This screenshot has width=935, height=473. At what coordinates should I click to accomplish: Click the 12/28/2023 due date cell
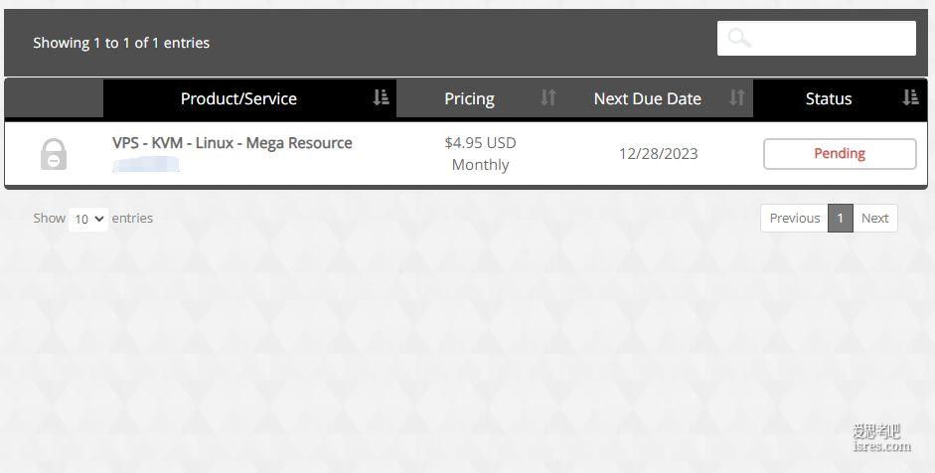click(659, 154)
